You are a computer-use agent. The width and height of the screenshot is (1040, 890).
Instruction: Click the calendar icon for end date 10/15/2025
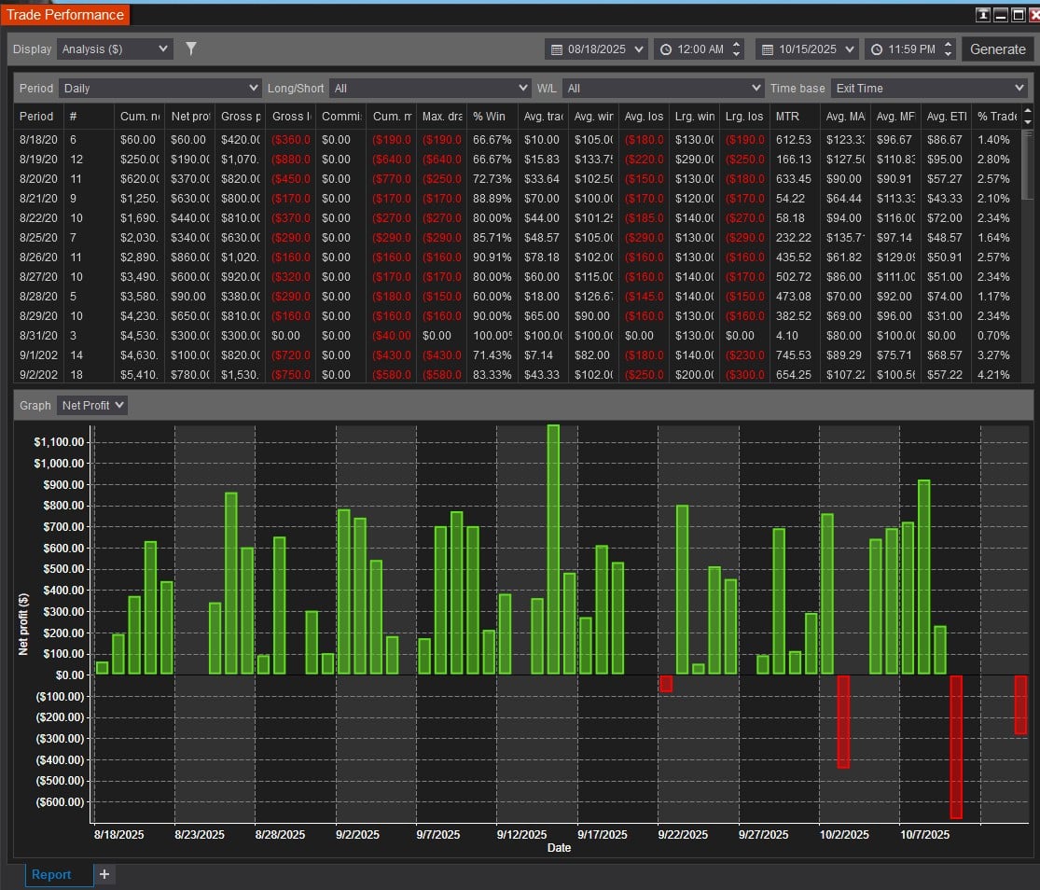(x=768, y=49)
